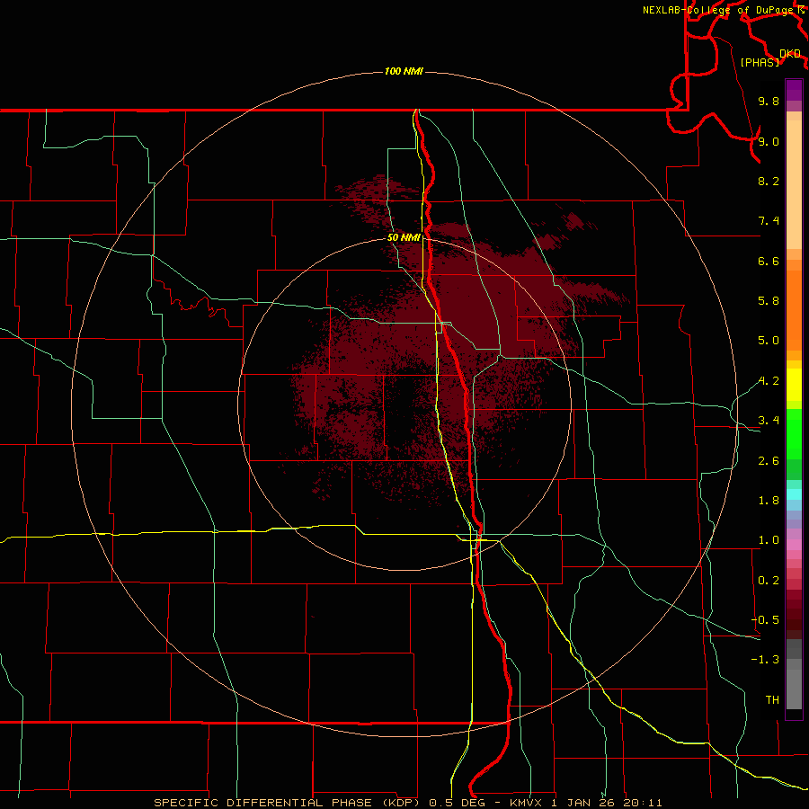809x809 pixels.
Task: Click the 100 NMI range ring label
Action: pyautogui.click(x=404, y=71)
